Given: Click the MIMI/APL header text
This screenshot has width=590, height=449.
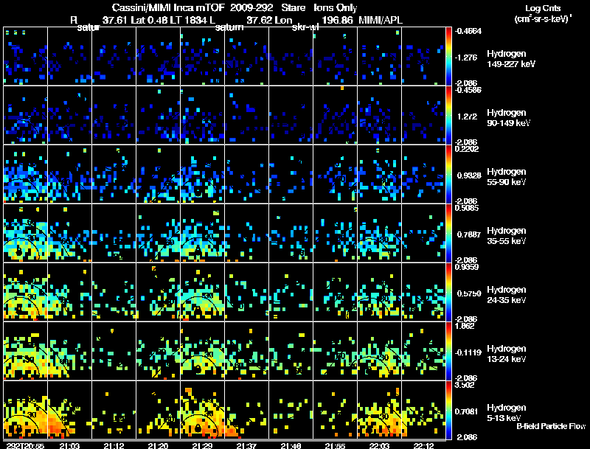Looking at the screenshot, I should click(380, 20).
